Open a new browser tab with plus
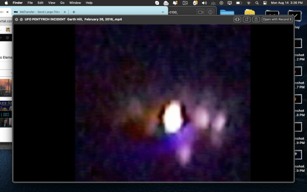The width and height of the screenshot is (307, 192). (x=74, y=12)
